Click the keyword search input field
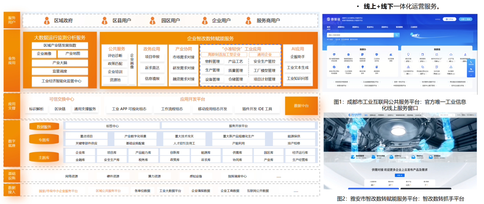Screen dimensions: 484x204 click(359, 35)
